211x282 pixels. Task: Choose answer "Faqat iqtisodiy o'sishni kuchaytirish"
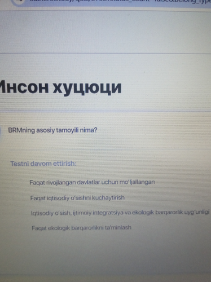coord(77,198)
